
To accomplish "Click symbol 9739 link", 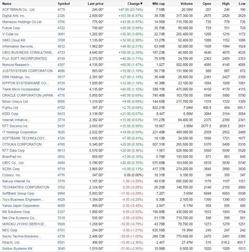I will (x=61, y=83).
